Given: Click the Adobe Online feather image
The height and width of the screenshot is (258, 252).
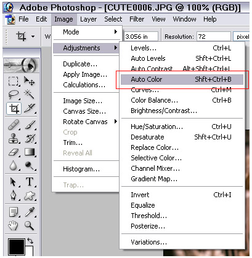Looking at the screenshot, I should pos(21,66).
